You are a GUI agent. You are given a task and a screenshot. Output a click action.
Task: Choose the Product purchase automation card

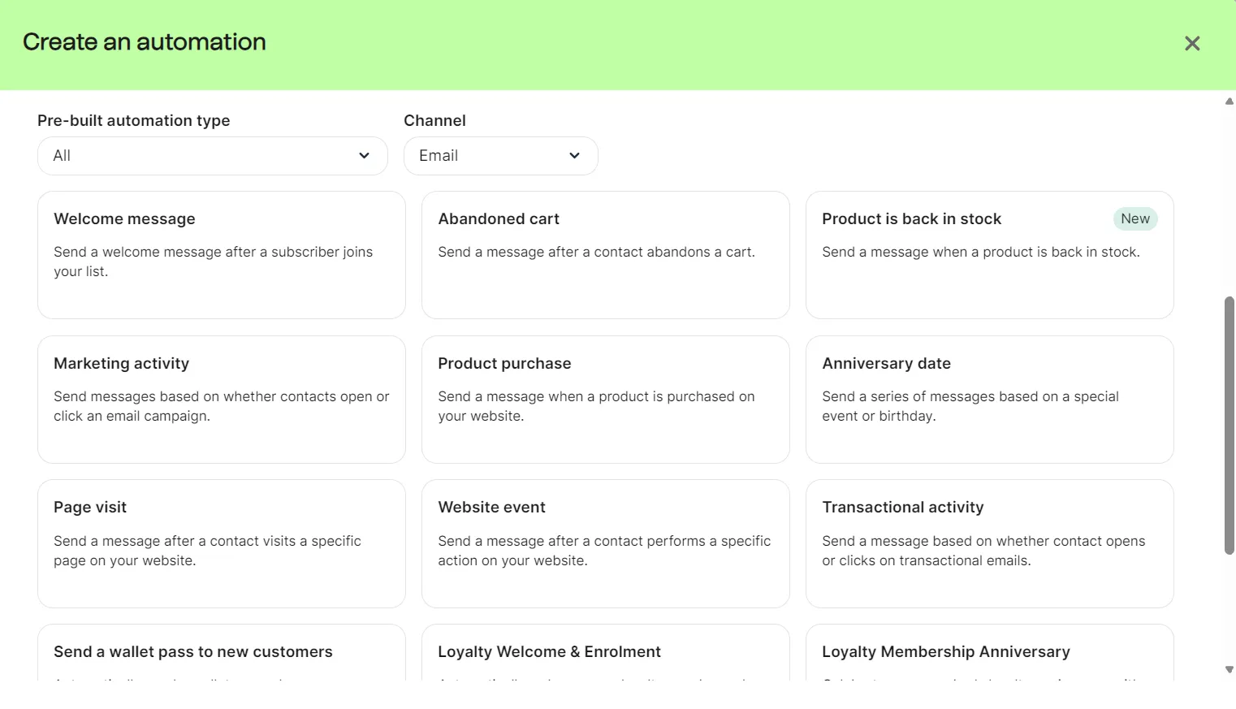pos(606,400)
